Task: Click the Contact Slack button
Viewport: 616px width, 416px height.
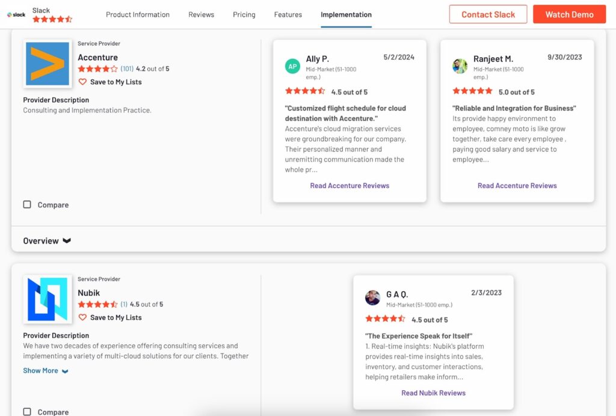Action: point(488,14)
